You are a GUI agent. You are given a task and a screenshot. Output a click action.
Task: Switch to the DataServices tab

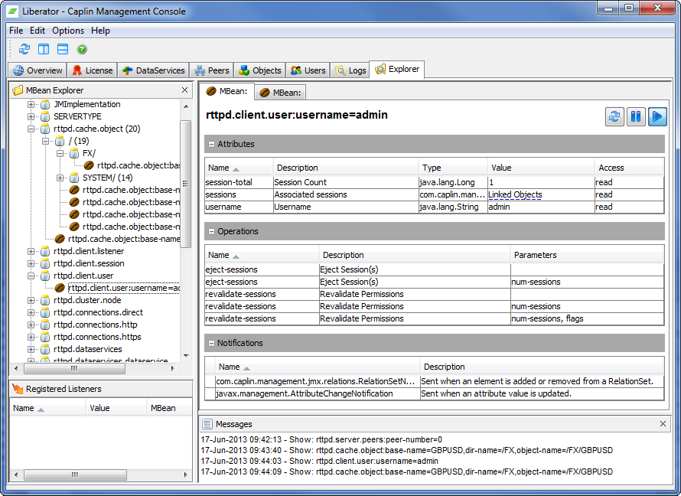tap(153, 70)
